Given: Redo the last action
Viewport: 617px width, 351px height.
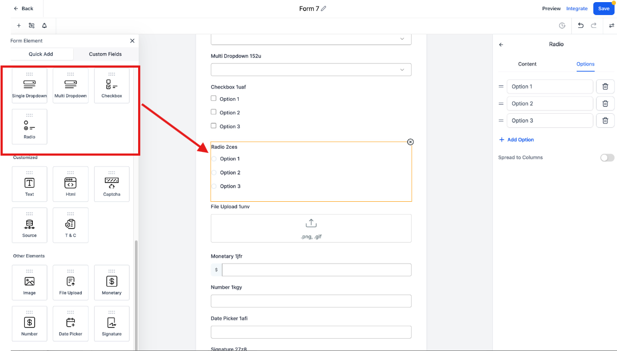Looking at the screenshot, I should [594, 26].
